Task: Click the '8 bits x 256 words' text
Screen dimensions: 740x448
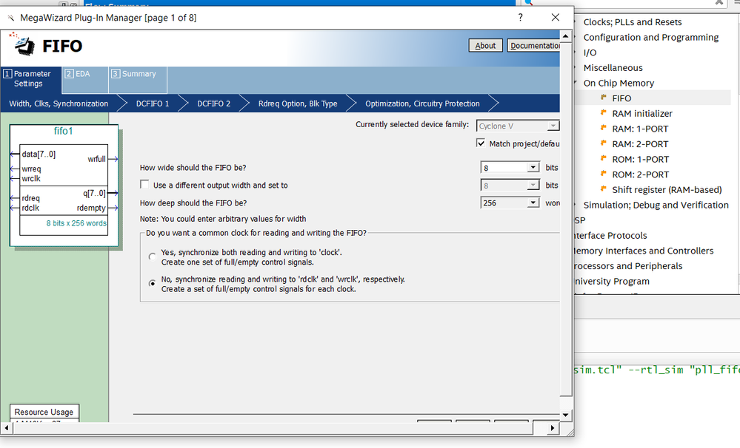Action: [x=76, y=223]
